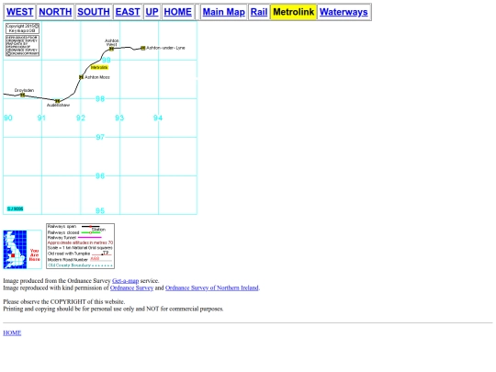Go WEST on the map navigation
The width and height of the screenshot is (496, 372).
[x=19, y=12]
